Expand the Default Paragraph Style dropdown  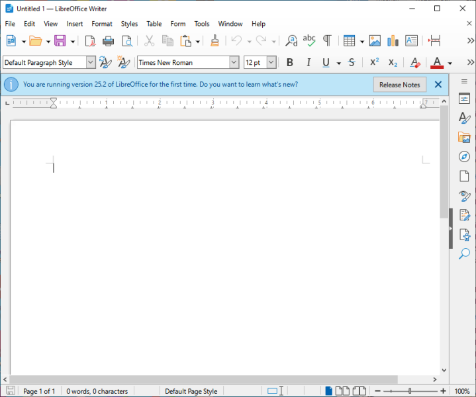(90, 63)
